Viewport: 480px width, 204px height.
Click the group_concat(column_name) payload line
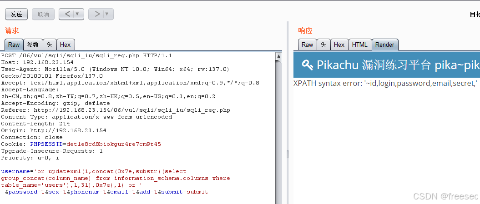coord(116,178)
